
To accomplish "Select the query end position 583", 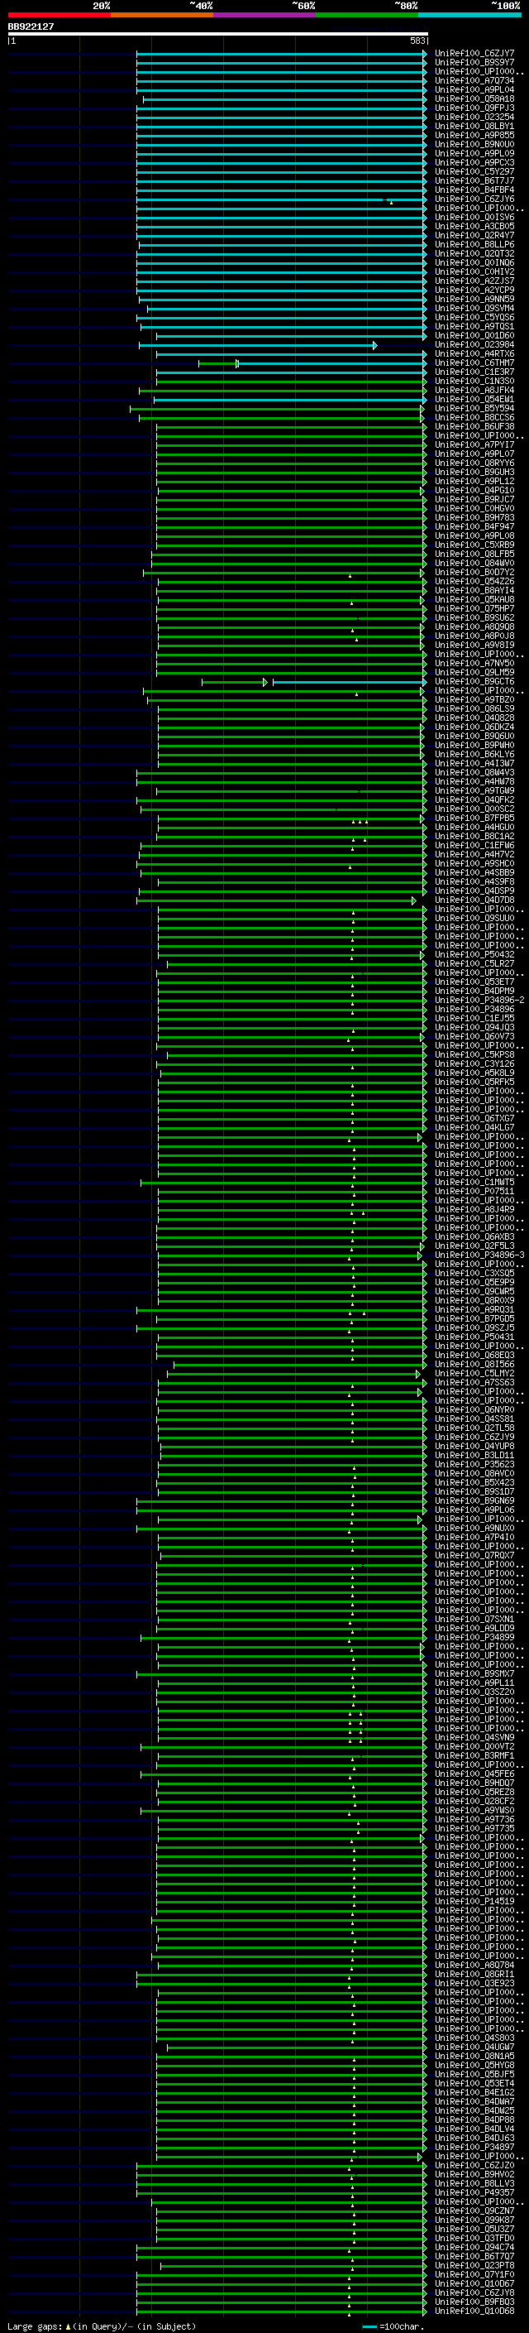I will (x=417, y=41).
